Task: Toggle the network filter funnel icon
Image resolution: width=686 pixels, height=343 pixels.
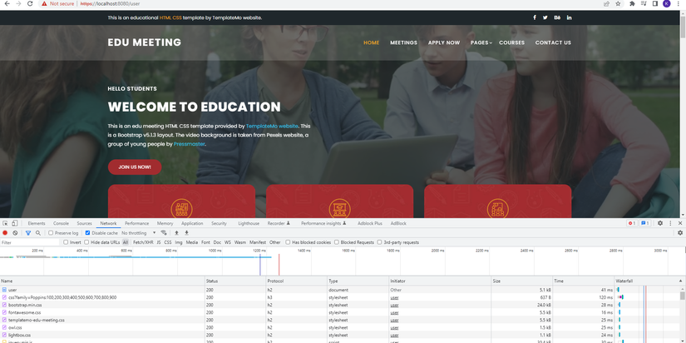Action: [x=28, y=233]
